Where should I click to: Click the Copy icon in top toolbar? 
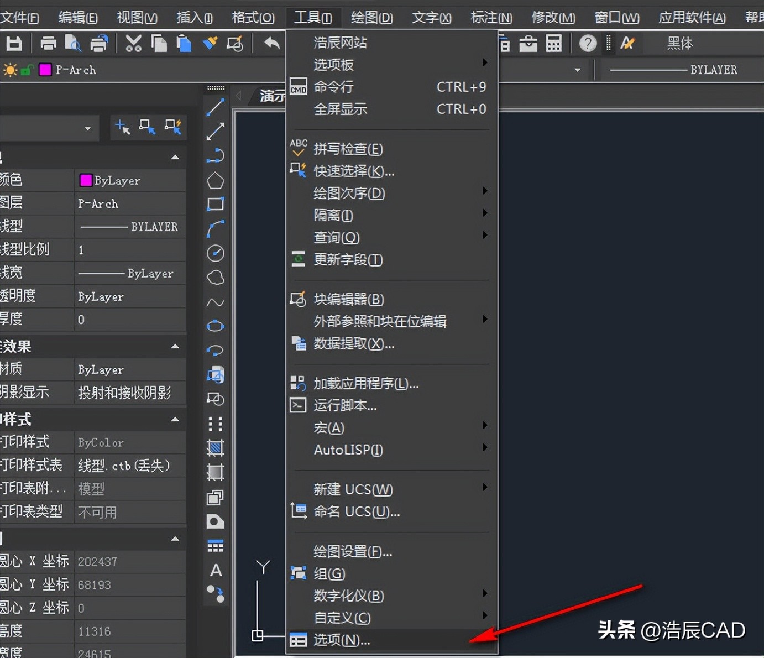coord(159,43)
